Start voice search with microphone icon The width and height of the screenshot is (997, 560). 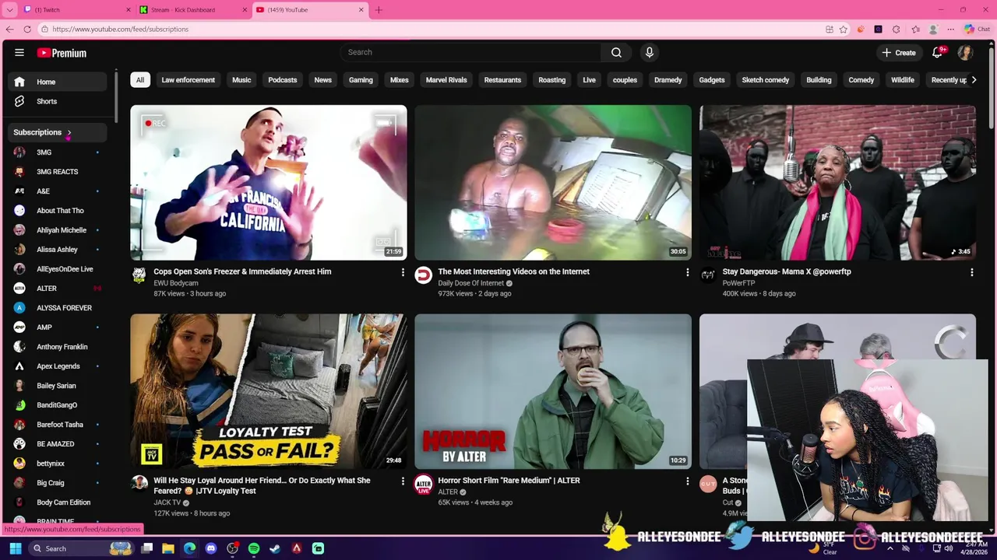point(650,52)
